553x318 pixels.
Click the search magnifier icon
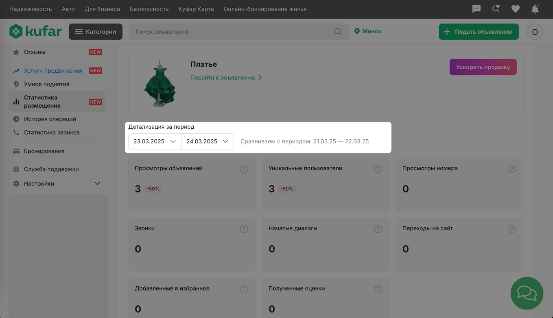(338, 32)
